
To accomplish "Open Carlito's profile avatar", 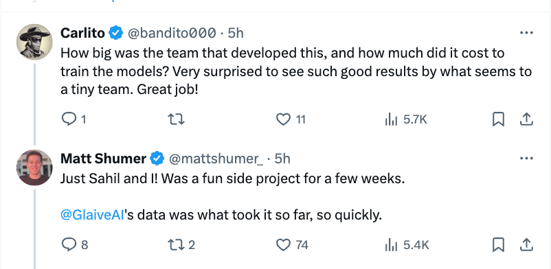I will point(34,42).
